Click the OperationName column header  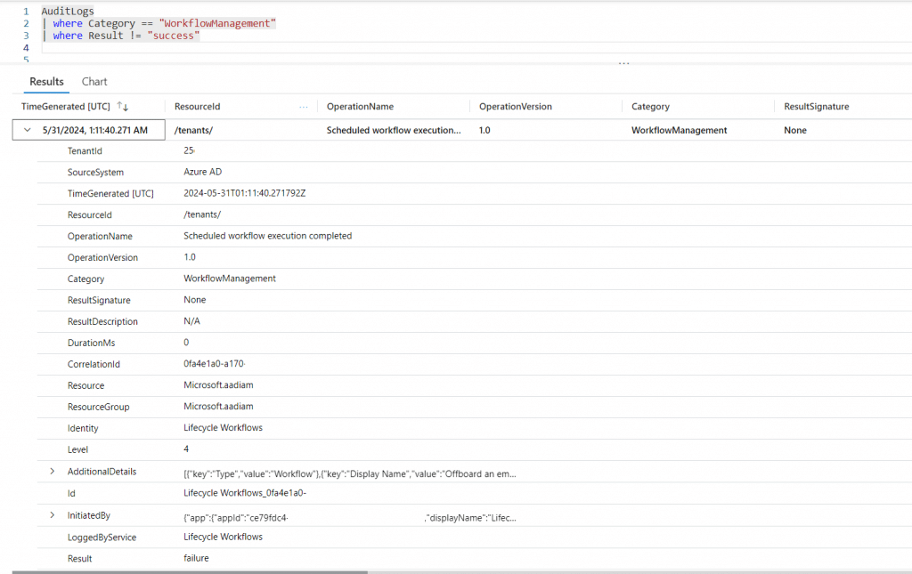tap(360, 106)
